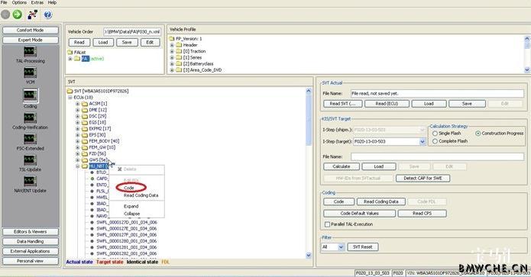Viewport: 531px width, 277px height.
Task: Click the Vehicle Profile vertical scrollbar
Action: (527, 54)
